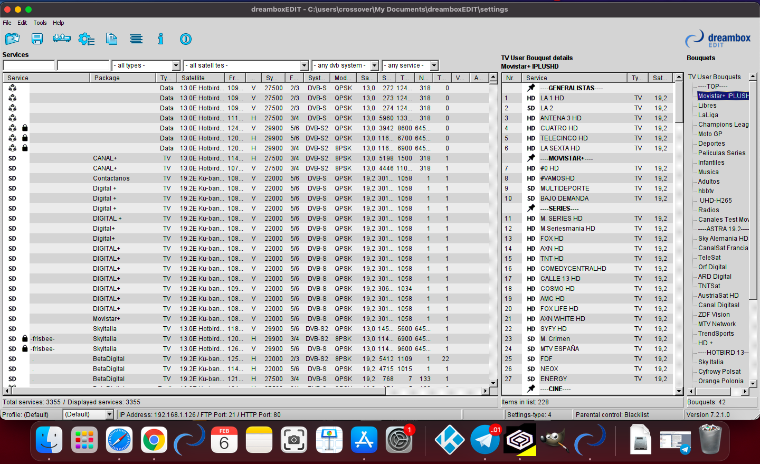
Task: Click the power button toolbar icon
Action: coord(185,39)
